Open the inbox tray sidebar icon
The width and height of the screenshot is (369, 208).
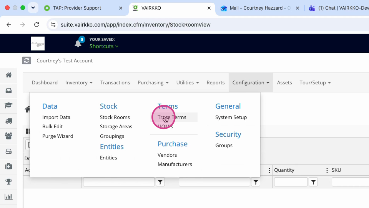(x=9, y=90)
